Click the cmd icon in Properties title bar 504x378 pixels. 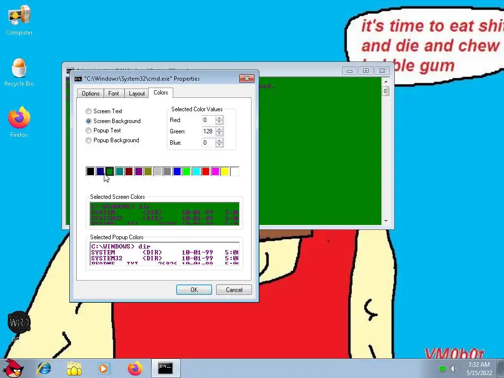point(78,79)
